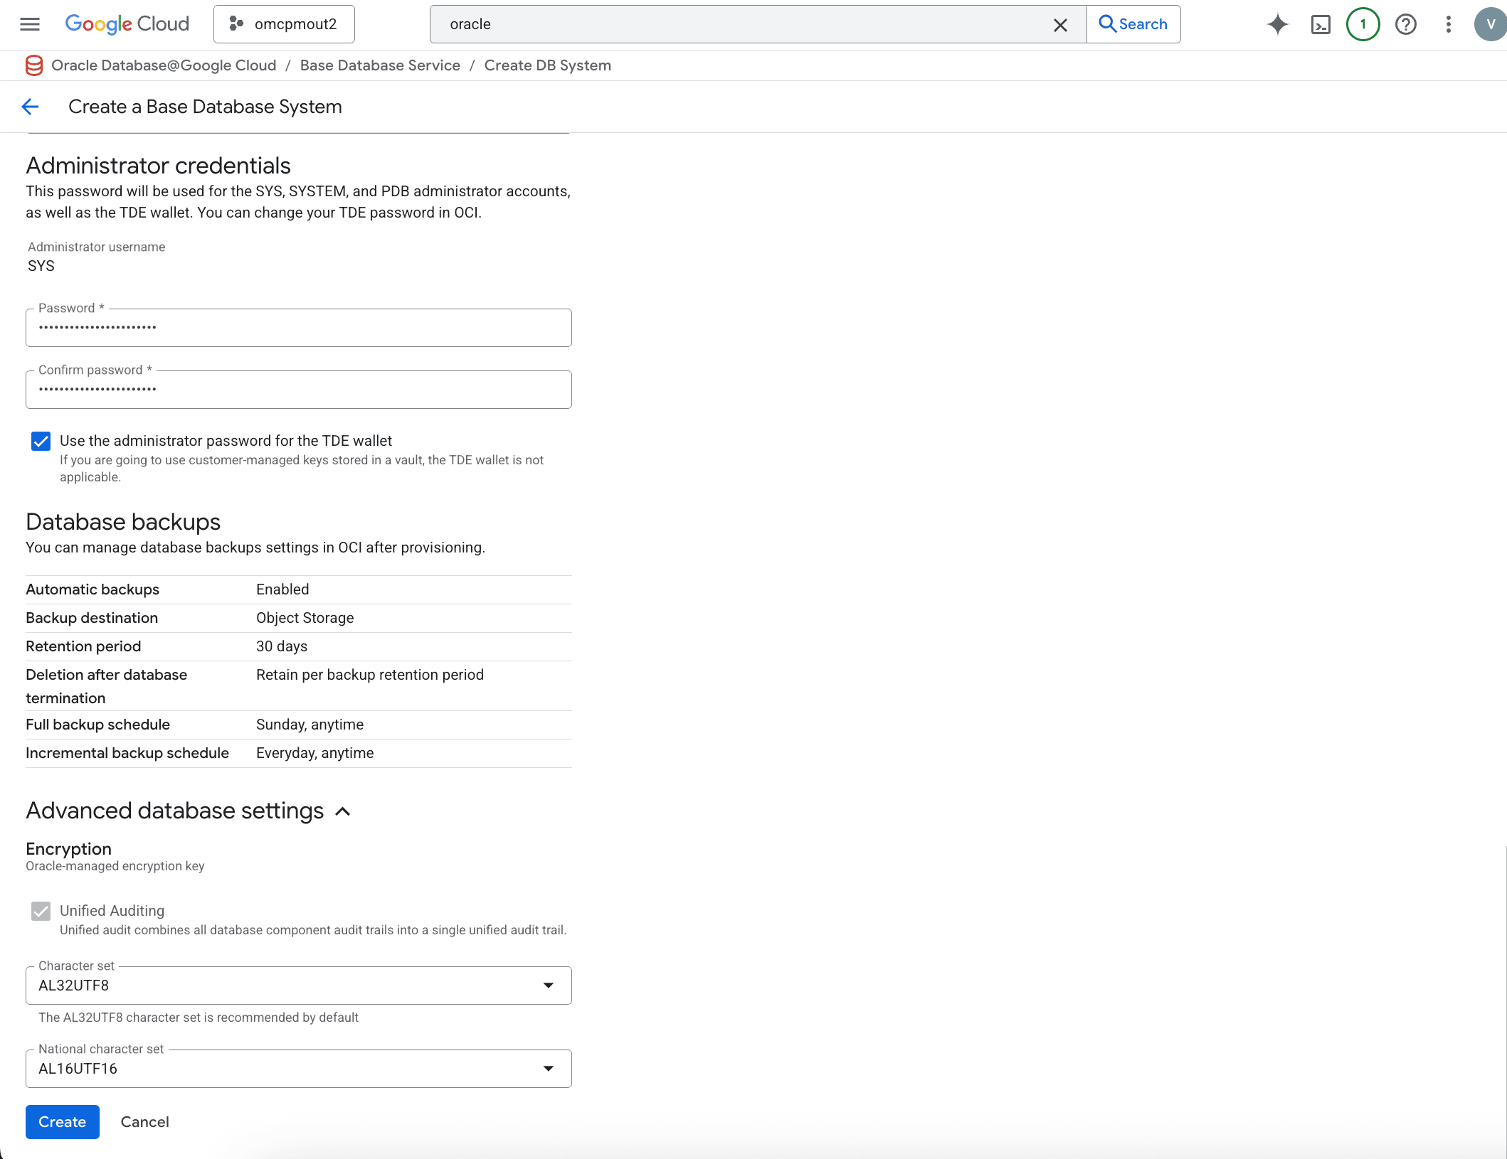1507x1159 pixels.
Task: Open your account avatar menu
Action: click(1489, 24)
